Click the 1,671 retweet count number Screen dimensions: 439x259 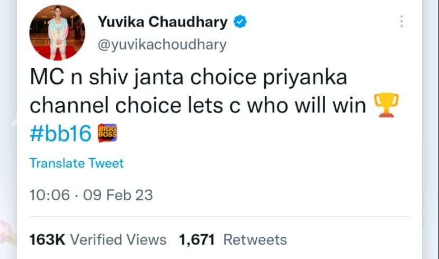pos(196,240)
